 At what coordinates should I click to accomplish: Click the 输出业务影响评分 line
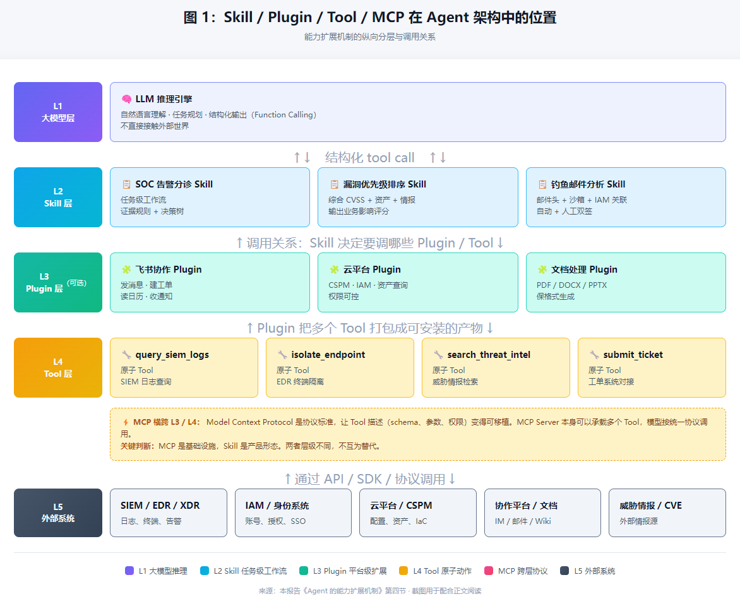coord(359,211)
